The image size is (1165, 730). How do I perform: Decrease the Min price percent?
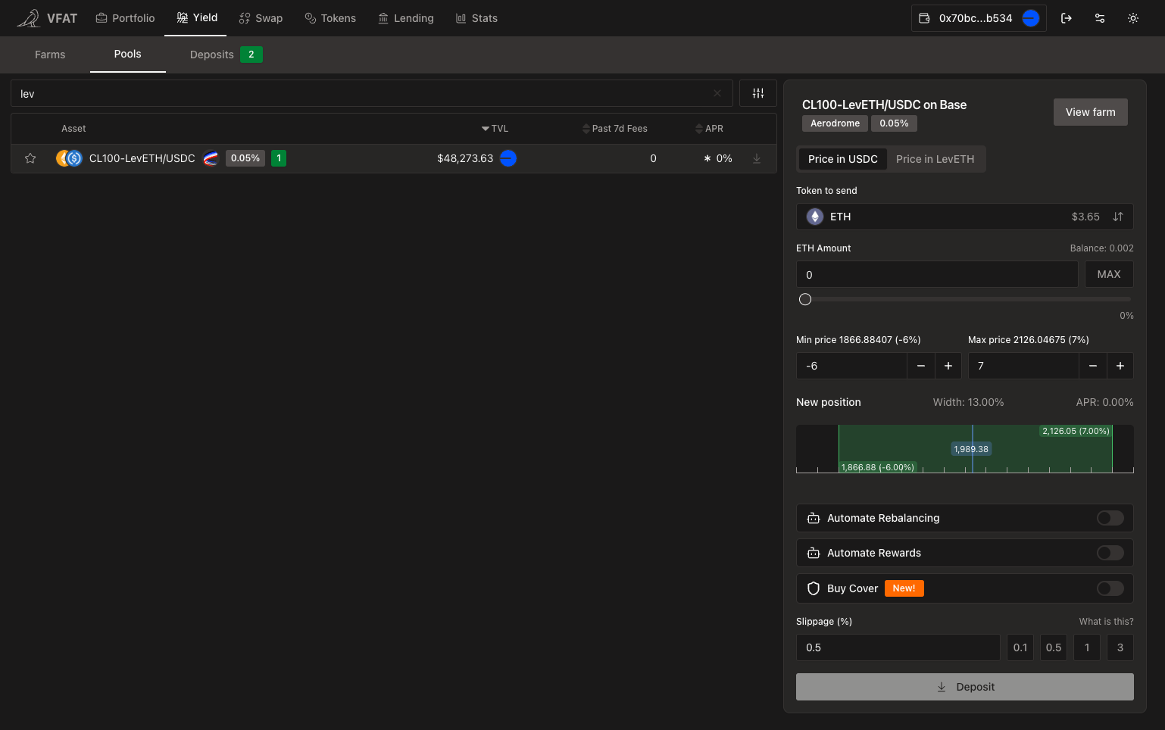pyautogui.click(x=921, y=366)
